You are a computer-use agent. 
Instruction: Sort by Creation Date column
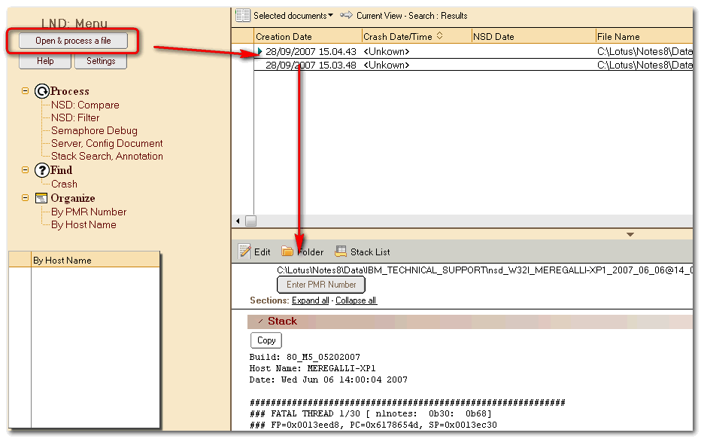pyautogui.click(x=308, y=37)
